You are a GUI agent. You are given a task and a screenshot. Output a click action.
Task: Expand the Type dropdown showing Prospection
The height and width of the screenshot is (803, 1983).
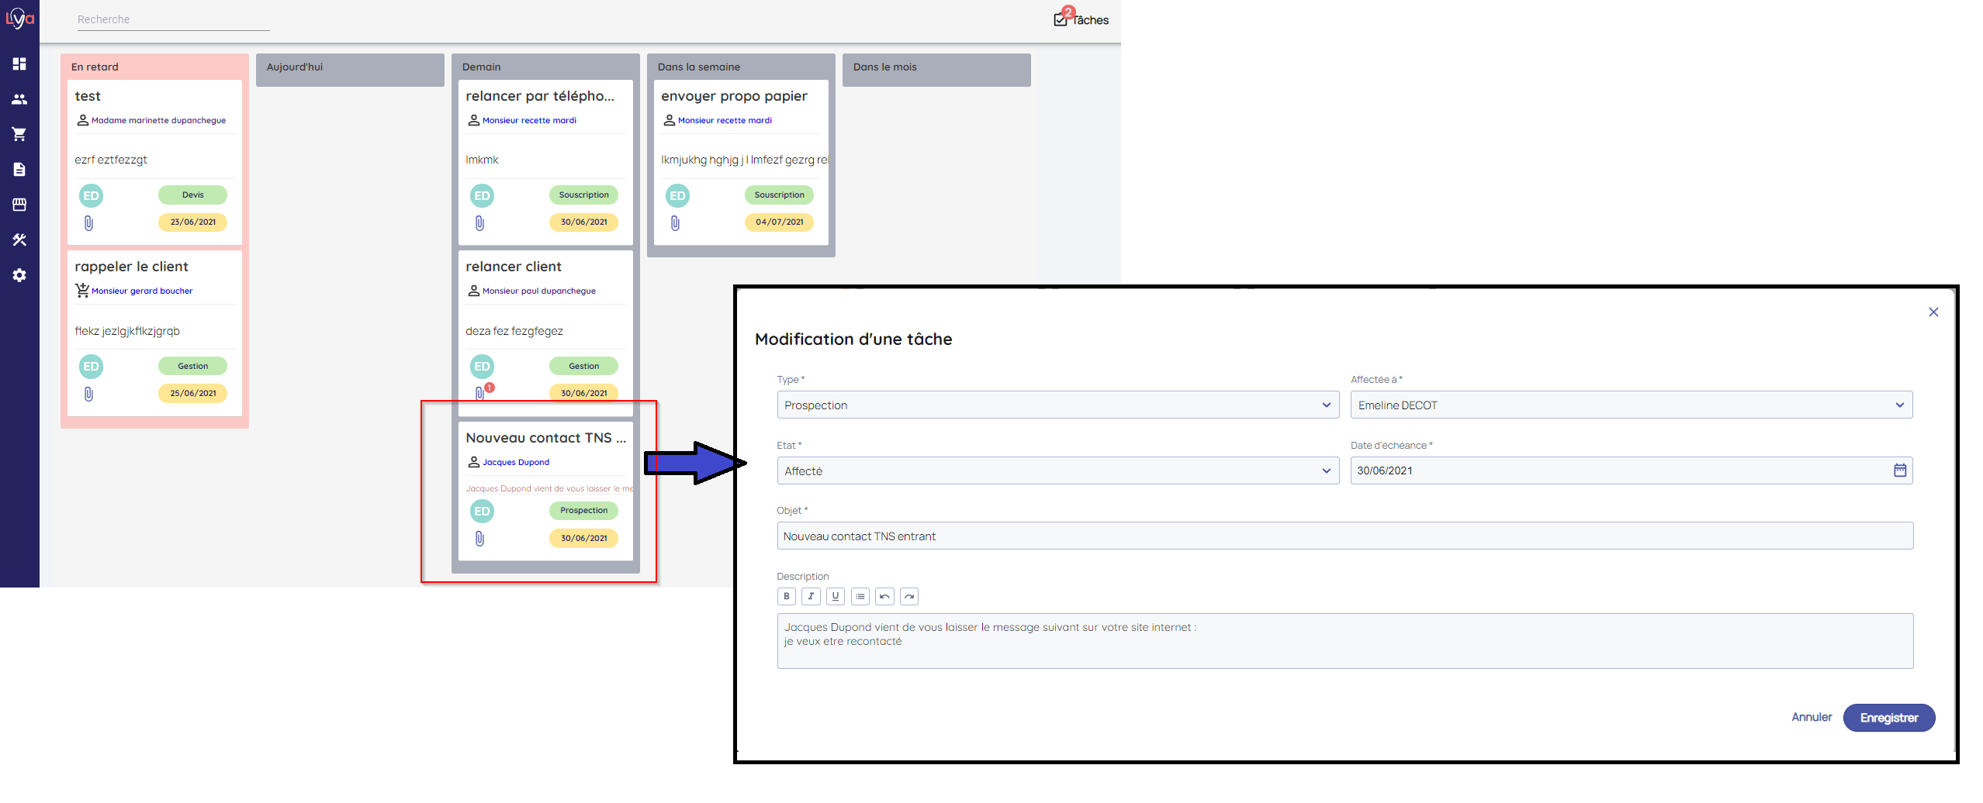(x=1057, y=405)
